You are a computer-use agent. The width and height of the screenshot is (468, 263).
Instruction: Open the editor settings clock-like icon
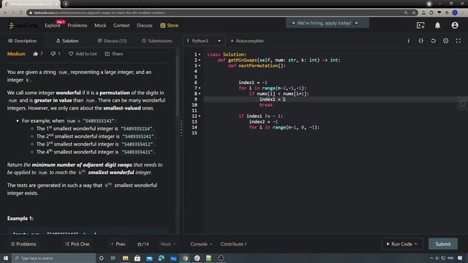(x=445, y=41)
